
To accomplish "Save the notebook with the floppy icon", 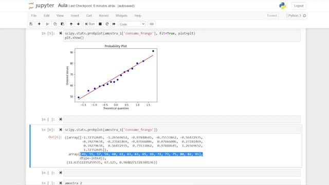I will click(x=31, y=24).
